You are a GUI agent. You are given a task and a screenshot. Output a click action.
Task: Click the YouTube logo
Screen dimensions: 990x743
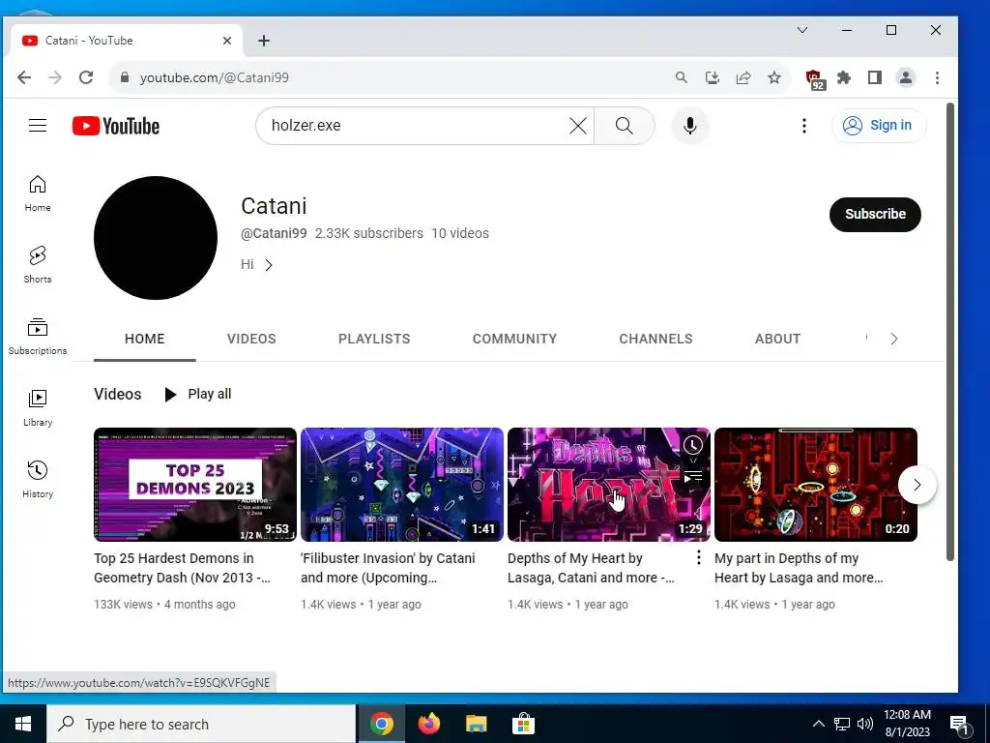(116, 126)
